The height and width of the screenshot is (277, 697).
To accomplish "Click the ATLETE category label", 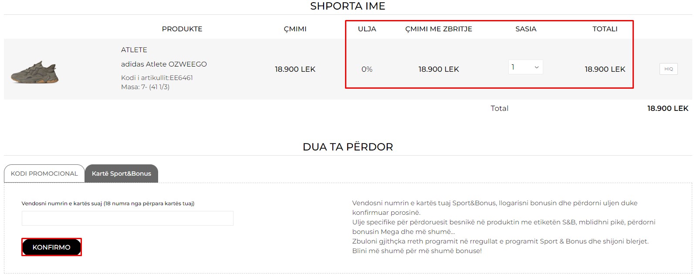I will (x=134, y=50).
